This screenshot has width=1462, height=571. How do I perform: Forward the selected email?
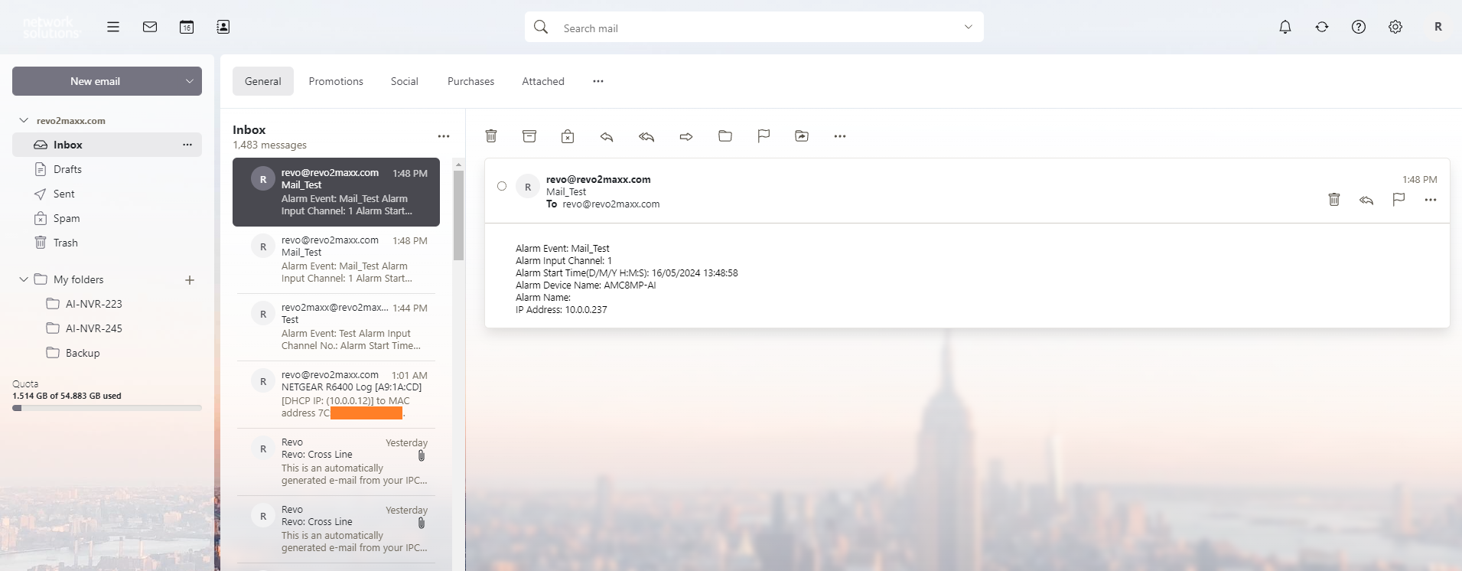[x=686, y=136]
